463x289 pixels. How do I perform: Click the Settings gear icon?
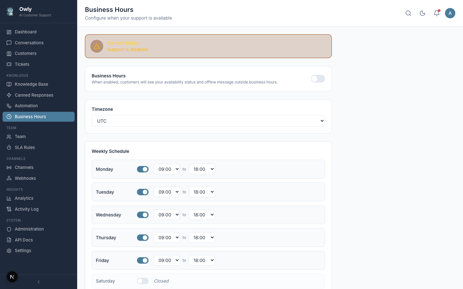(x=9, y=251)
